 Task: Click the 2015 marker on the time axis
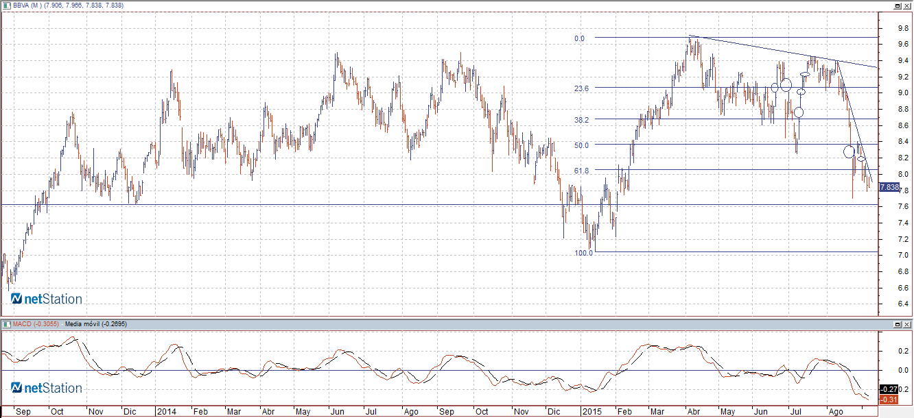coord(591,413)
